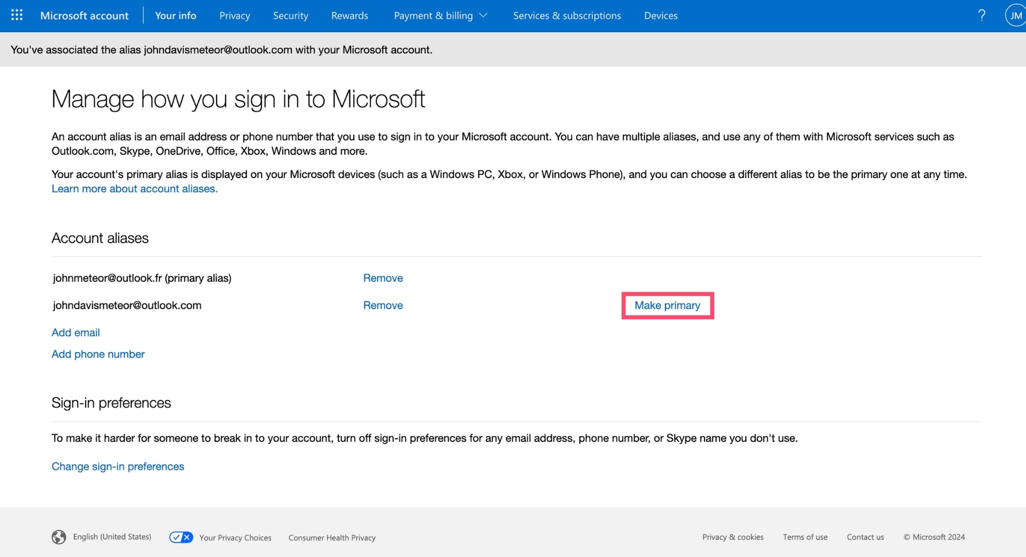
Task: Open Terms of use footer link
Action: pos(805,537)
